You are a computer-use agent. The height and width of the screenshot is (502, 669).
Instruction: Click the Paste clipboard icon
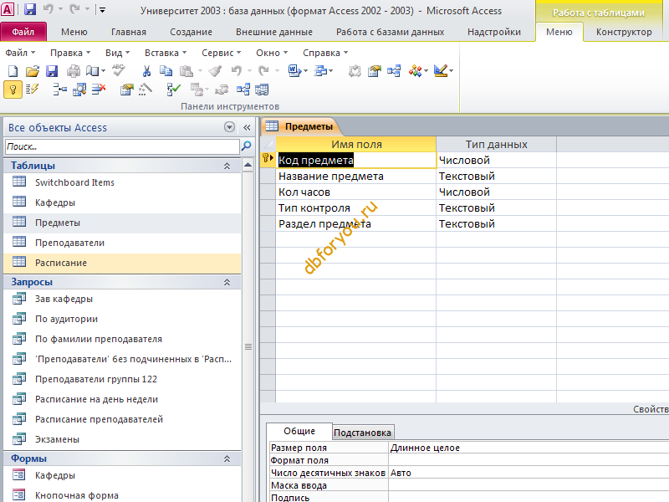point(186,71)
